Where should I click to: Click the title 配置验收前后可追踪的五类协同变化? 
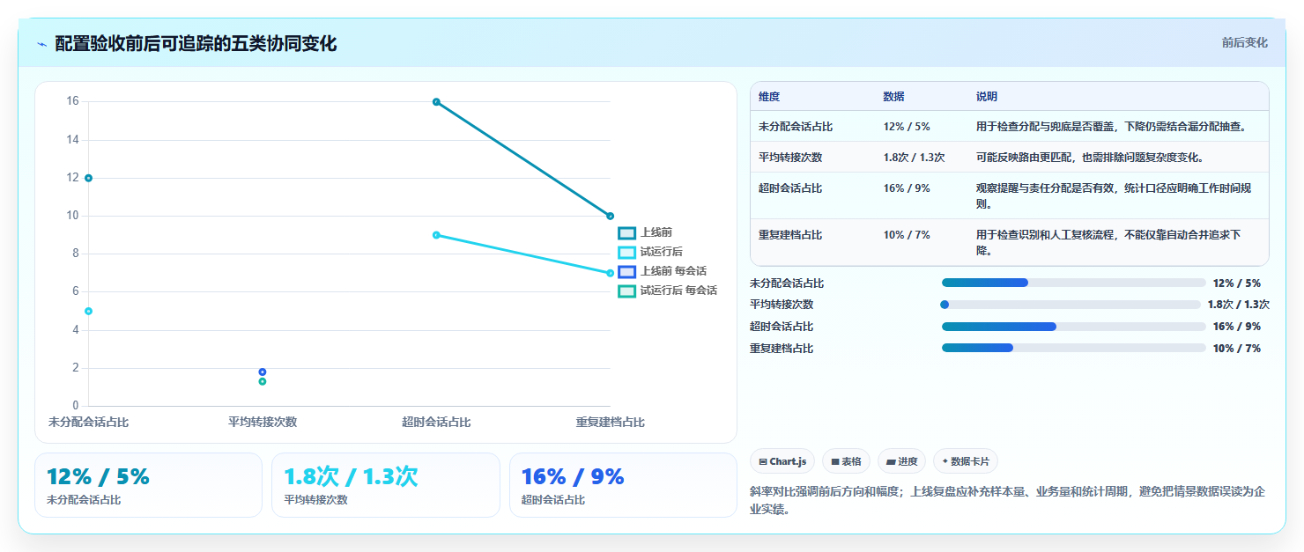point(196,44)
